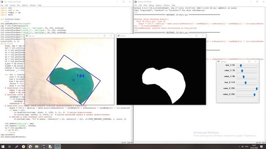Minimize the thresh window
This screenshot has width=266, height=149.
click(x=190, y=36)
